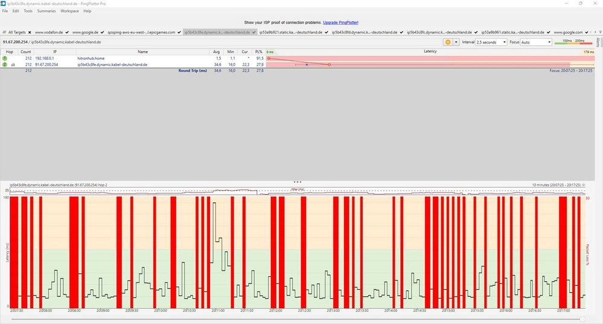Click the 100ms 200ms latency color scale
603x324 pixels.
tap(573, 42)
